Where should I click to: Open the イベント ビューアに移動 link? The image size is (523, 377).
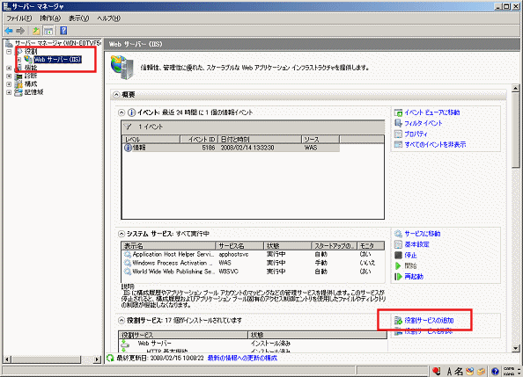tap(432, 112)
